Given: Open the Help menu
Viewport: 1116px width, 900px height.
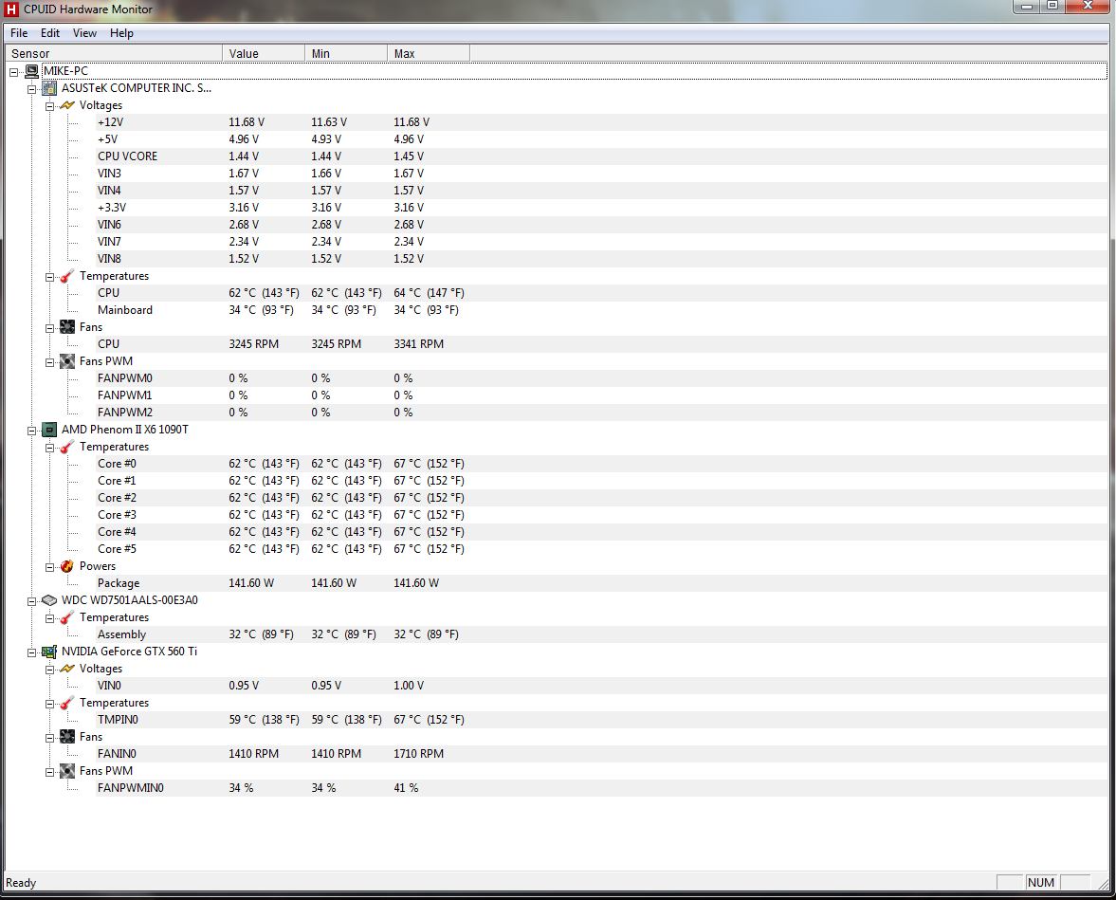Looking at the screenshot, I should click(x=121, y=33).
